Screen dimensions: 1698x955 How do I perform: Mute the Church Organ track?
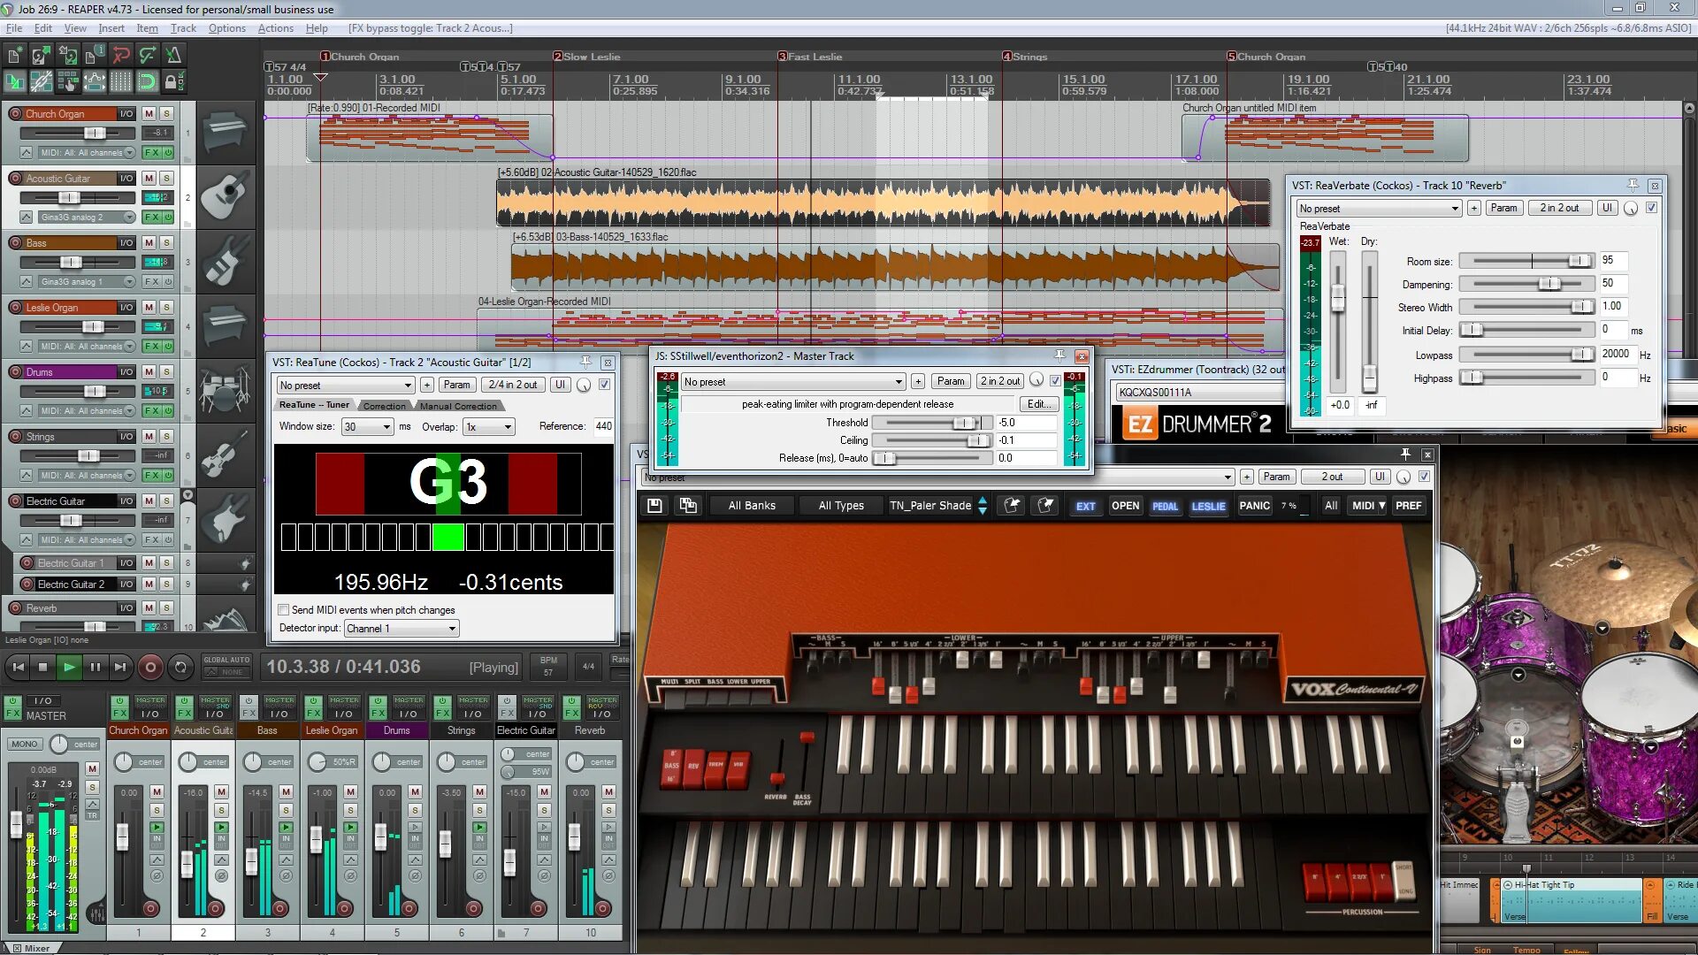click(149, 113)
